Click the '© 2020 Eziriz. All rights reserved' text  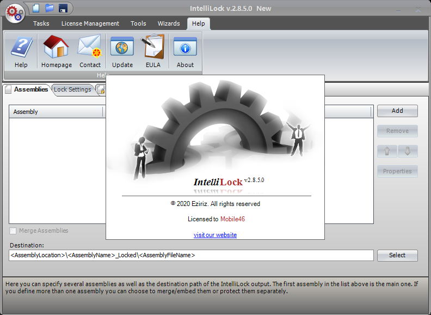[215, 204]
